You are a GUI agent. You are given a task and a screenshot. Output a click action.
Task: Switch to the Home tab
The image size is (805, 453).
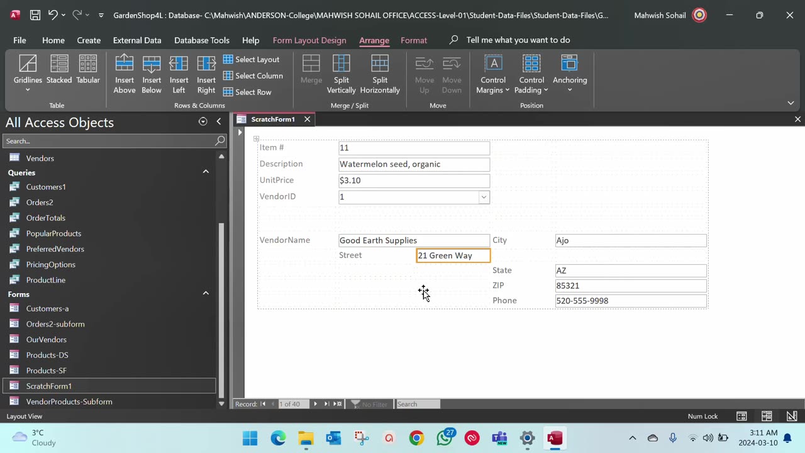click(53, 40)
